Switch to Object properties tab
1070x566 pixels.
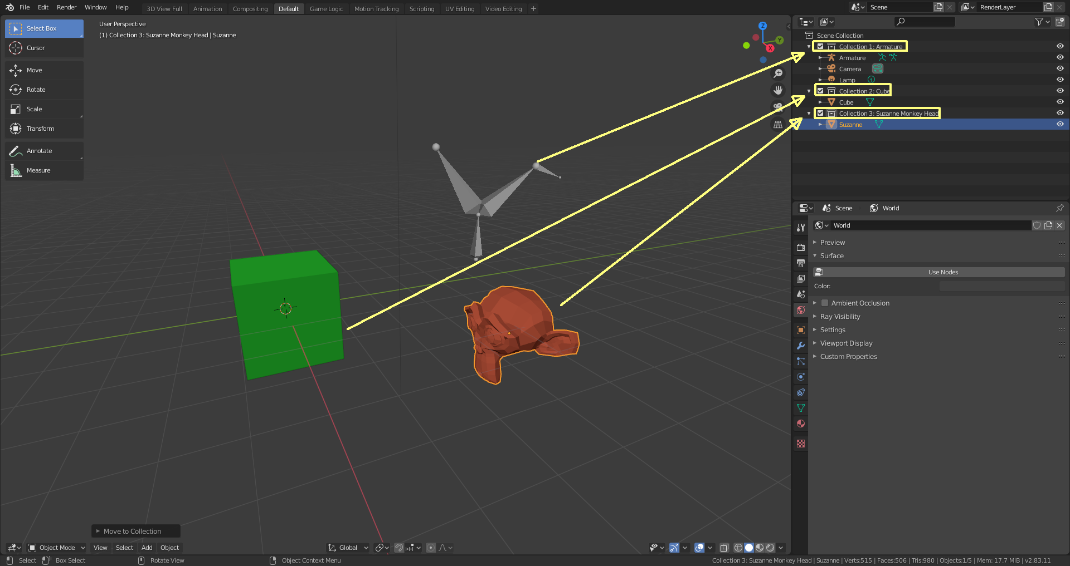point(800,329)
